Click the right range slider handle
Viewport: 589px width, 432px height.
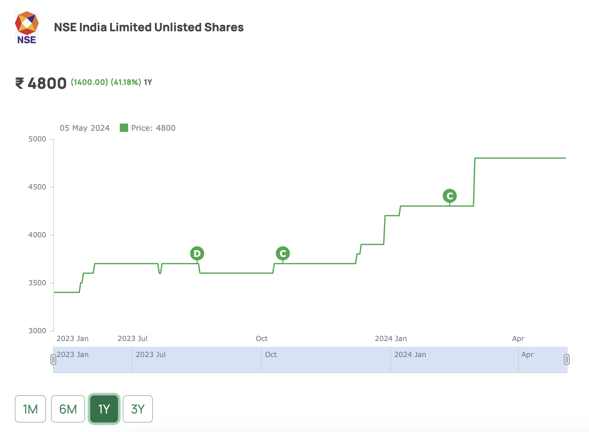click(567, 360)
